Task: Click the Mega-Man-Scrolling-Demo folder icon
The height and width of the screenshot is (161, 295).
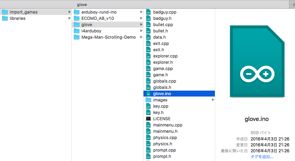Action: click(x=77, y=37)
